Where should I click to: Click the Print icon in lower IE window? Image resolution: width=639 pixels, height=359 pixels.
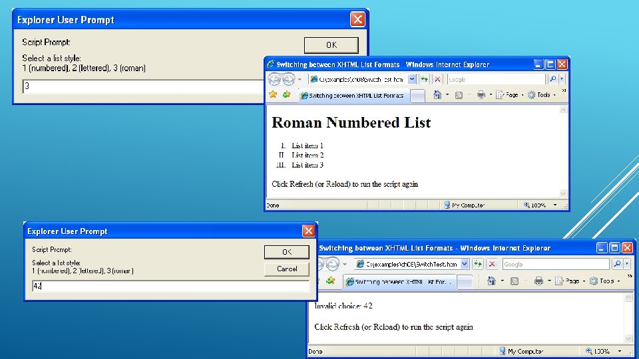pyautogui.click(x=538, y=281)
